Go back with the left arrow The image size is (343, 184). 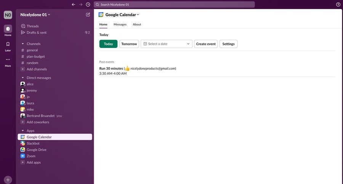point(74,5)
